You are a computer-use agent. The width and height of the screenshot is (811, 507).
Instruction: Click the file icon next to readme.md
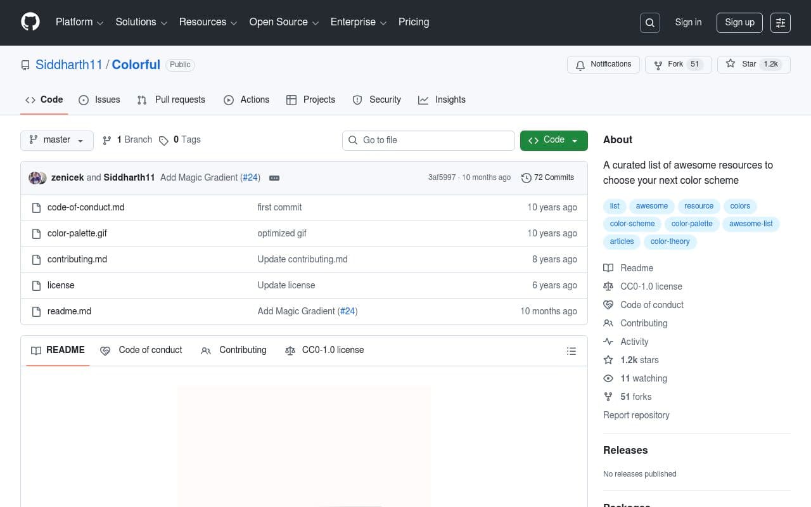[36, 311]
